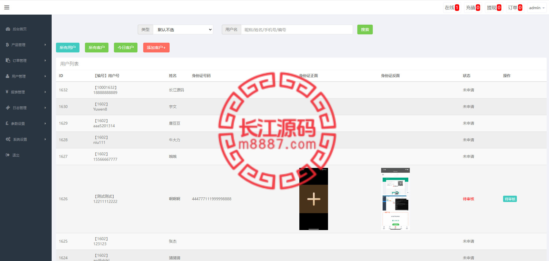Image resolution: width=549 pixels, height=261 pixels.
Task: Click name 牛大力 in row 1628
Action: [174, 140]
